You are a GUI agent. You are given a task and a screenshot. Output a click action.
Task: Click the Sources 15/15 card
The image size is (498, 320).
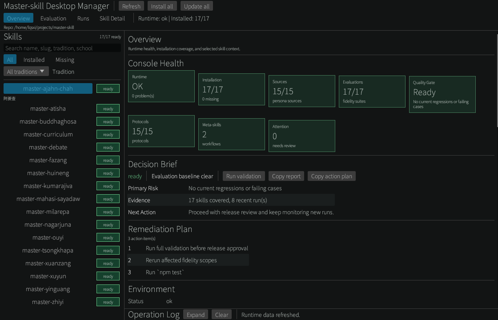click(x=302, y=91)
